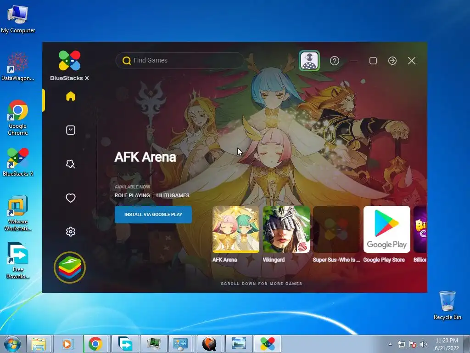The width and height of the screenshot is (470, 353).
Task: Open the Google Play Store tile
Action: (387, 229)
